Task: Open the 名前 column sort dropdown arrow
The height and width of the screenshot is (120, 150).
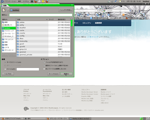Action: [x=47, y=20]
